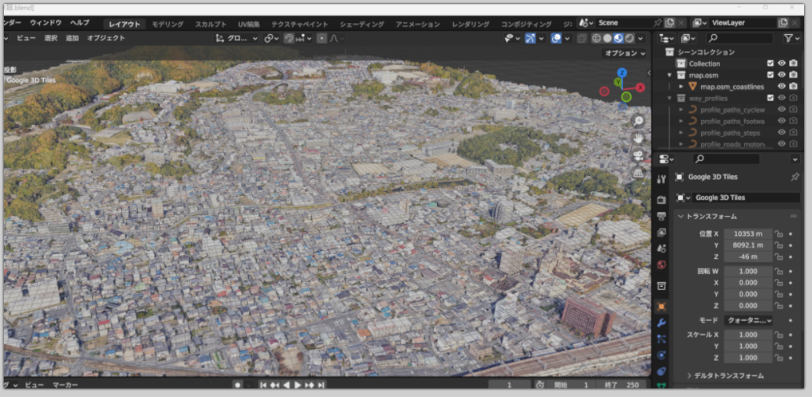Select wireframe viewport shading mode
This screenshot has height=397, width=812.
point(597,38)
